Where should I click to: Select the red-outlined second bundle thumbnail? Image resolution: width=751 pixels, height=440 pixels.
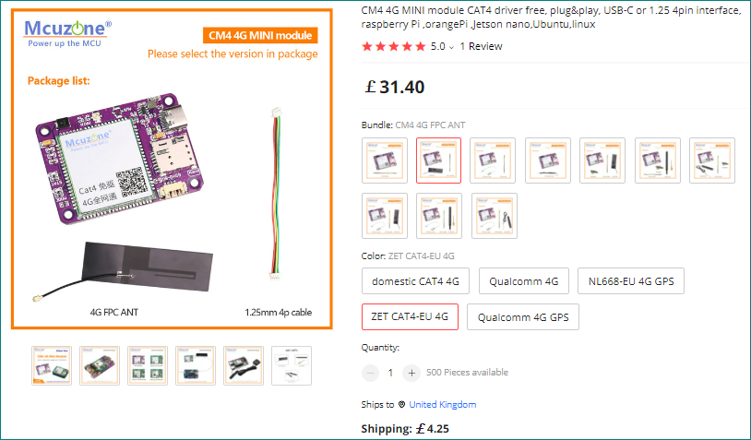click(438, 161)
